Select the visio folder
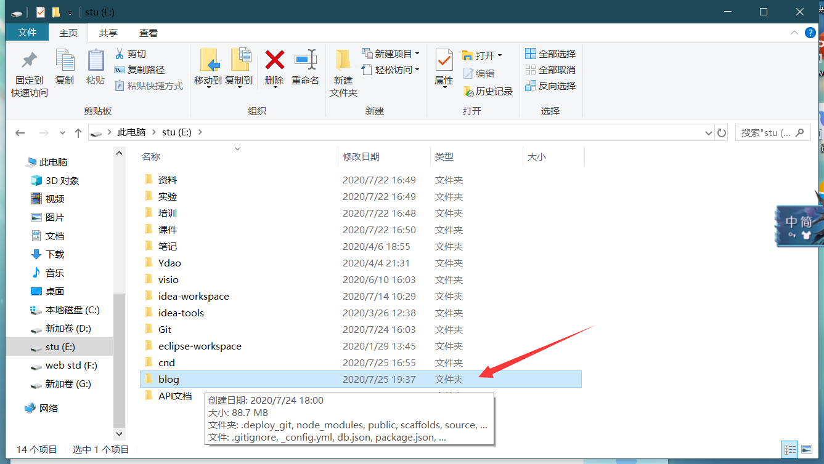The height and width of the screenshot is (464, 824). 168,280
